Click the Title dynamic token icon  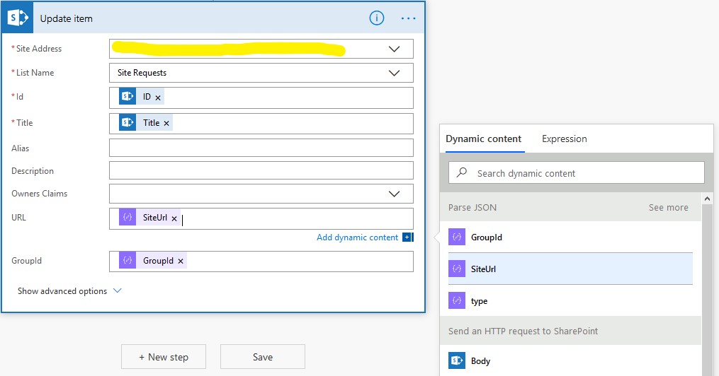tap(128, 122)
